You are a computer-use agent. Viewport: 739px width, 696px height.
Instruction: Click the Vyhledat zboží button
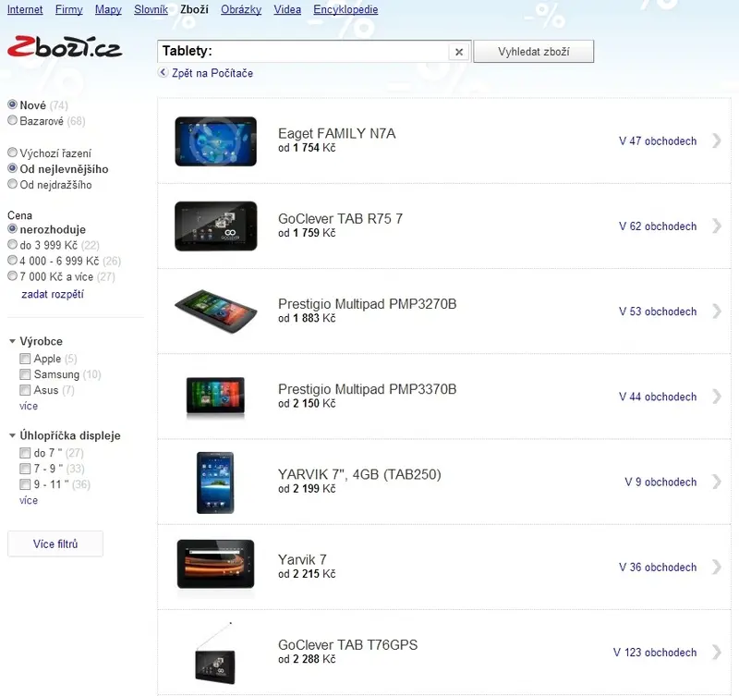534,52
